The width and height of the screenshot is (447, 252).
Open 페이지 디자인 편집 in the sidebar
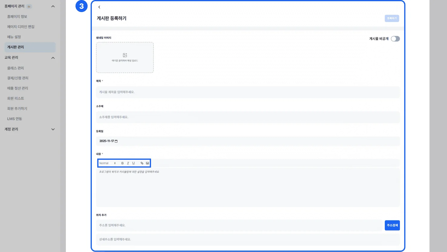pyautogui.click(x=21, y=27)
